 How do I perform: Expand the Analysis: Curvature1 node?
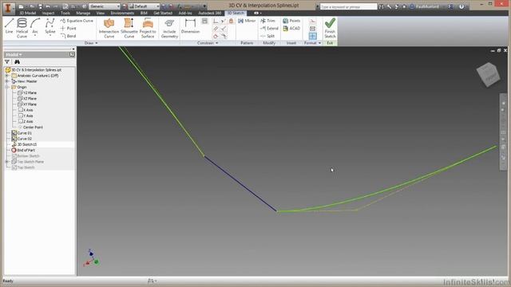pyautogui.click(x=7, y=76)
